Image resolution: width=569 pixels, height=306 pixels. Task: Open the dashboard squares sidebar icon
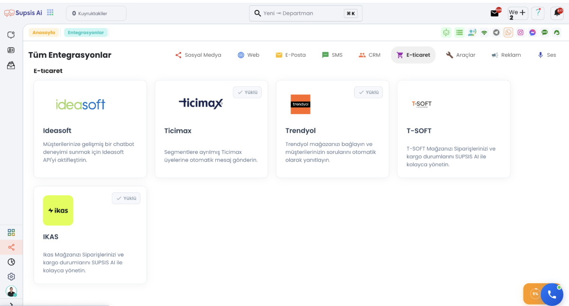(x=11, y=232)
